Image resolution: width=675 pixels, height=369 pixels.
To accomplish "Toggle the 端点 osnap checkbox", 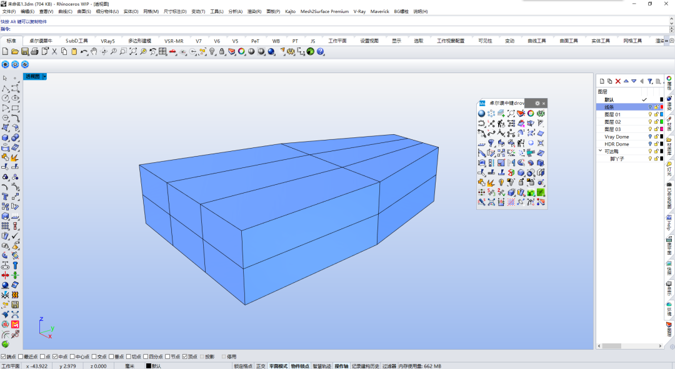I will (4, 357).
